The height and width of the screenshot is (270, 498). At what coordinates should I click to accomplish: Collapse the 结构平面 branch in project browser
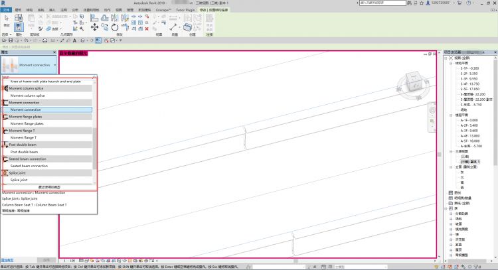451,63
